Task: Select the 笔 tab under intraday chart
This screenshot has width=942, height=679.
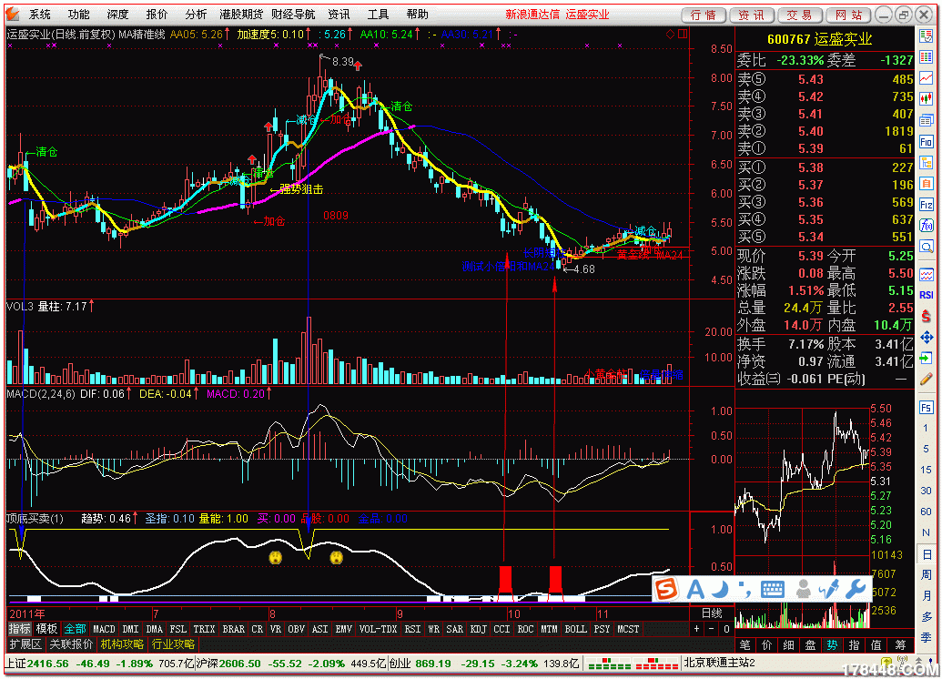Action: pos(744,645)
